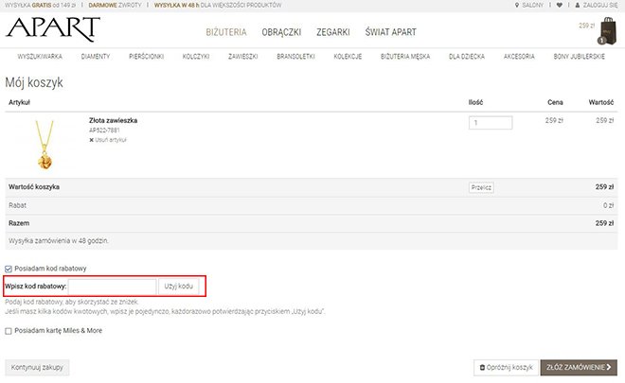Open the Akcesoria category
625x383 pixels.
[519, 57]
